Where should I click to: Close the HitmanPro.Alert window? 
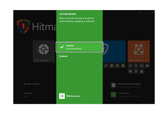[152, 13]
